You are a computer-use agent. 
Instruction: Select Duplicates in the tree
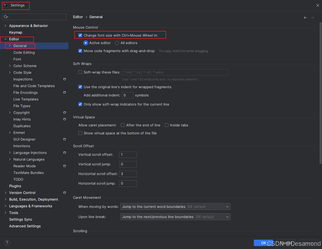[x=22, y=126]
